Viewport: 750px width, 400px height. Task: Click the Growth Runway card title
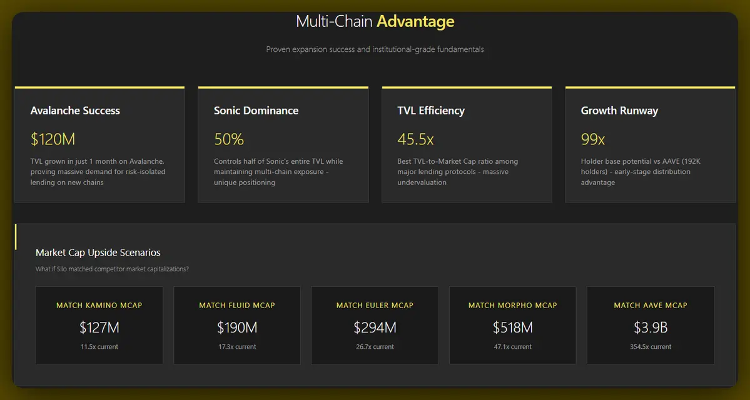619,111
